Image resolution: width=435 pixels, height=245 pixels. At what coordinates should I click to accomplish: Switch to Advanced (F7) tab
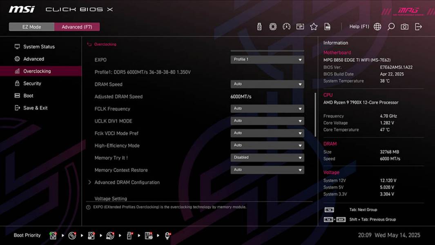(77, 27)
